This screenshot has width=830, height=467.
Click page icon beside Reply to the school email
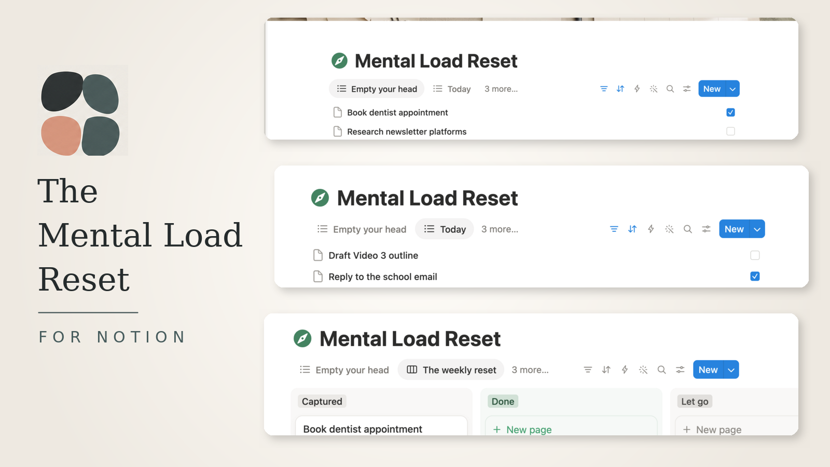318,277
